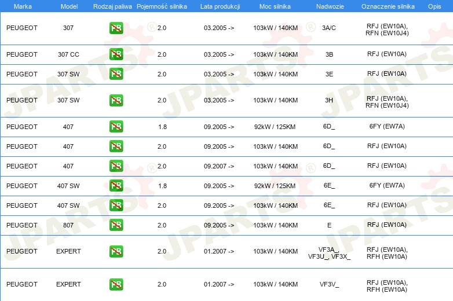Click the fuel icon in the 407 1.8 row

(x=116, y=126)
